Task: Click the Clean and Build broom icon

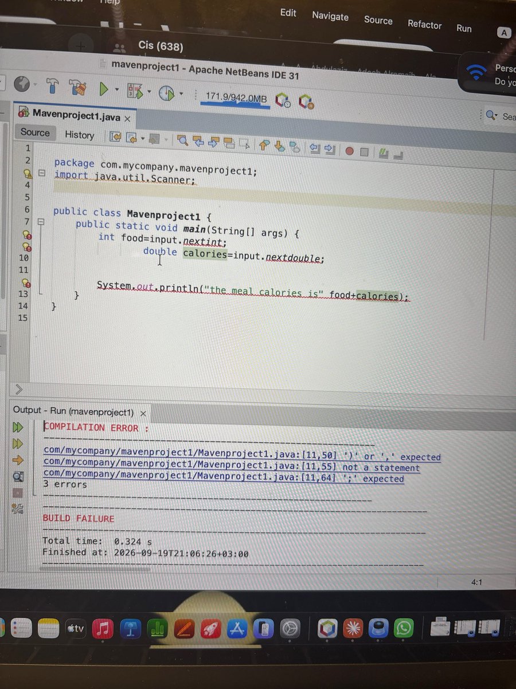Action: [x=78, y=88]
